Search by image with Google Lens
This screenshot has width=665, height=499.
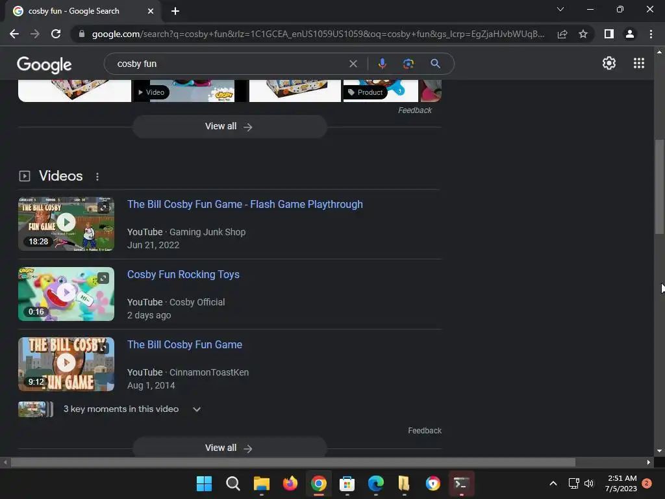408,64
